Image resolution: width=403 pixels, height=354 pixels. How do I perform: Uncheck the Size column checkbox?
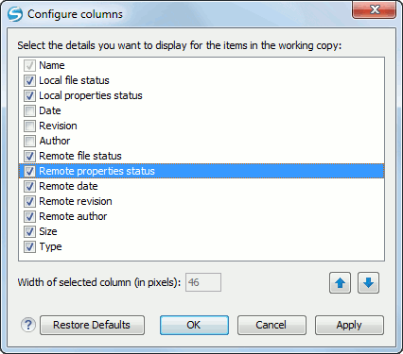tap(29, 231)
